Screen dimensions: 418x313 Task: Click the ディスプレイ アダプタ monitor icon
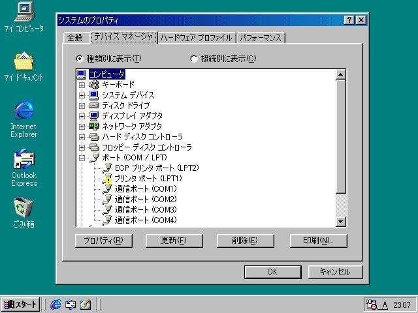tap(94, 116)
